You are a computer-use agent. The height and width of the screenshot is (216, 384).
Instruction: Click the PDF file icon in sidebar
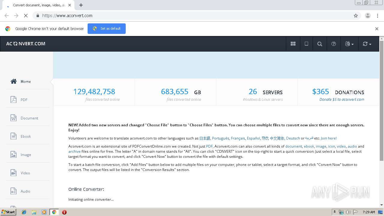coord(13,100)
